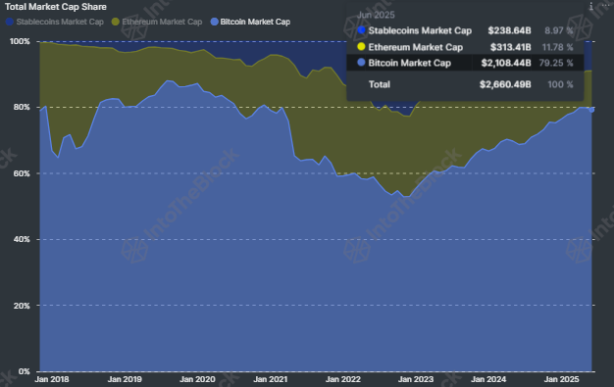Click the tooltip row 'Ethereum Market Cap $313.41B'
This screenshot has width=614, height=387.
click(465, 47)
